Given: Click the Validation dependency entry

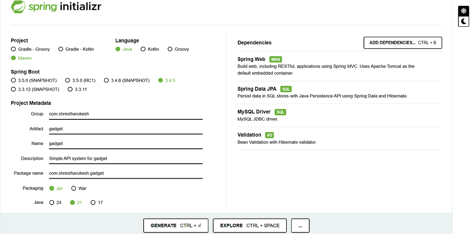Looking at the screenshot, I should point(340,138).
